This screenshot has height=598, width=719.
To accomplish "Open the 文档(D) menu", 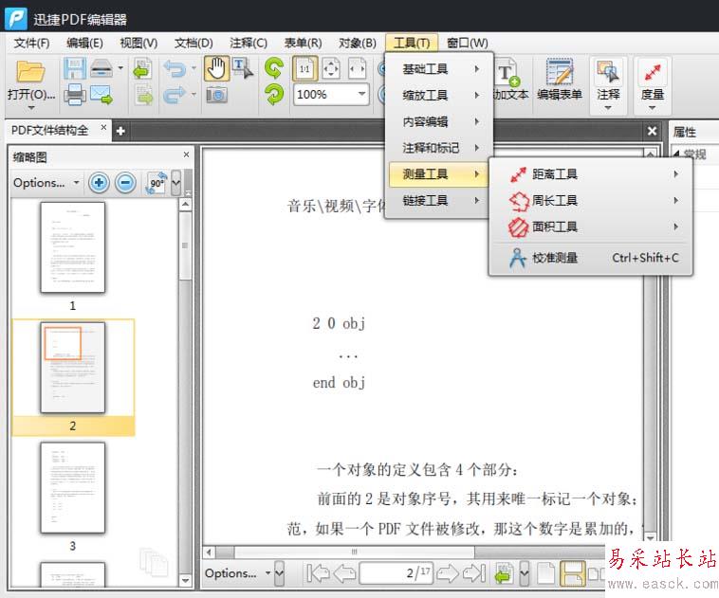I will tap(194, 44).
